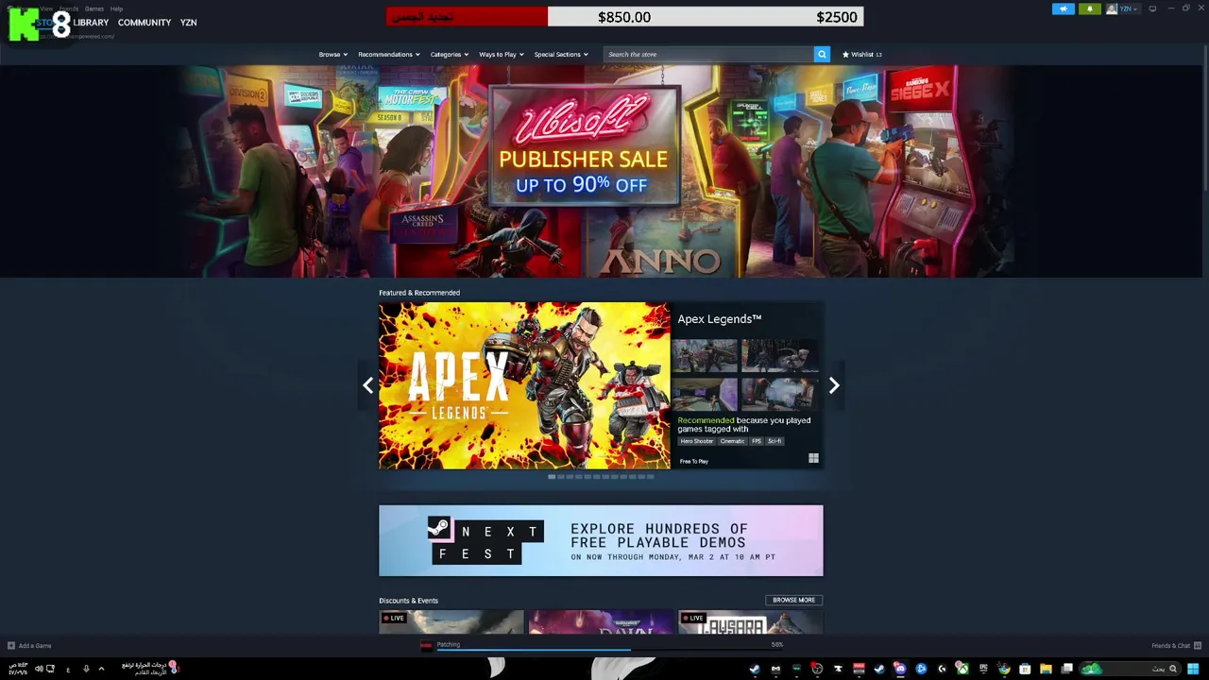Viewport: 1209px width, 680px height.
Task: Open the weather widget on the taskbar
Action: [149, 669]
